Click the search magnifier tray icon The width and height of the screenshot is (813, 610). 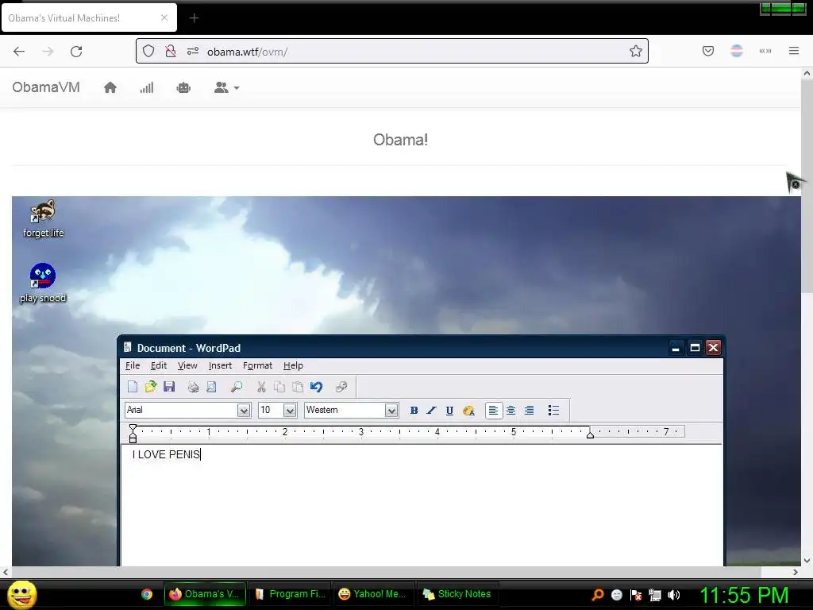tap(598, 595)
